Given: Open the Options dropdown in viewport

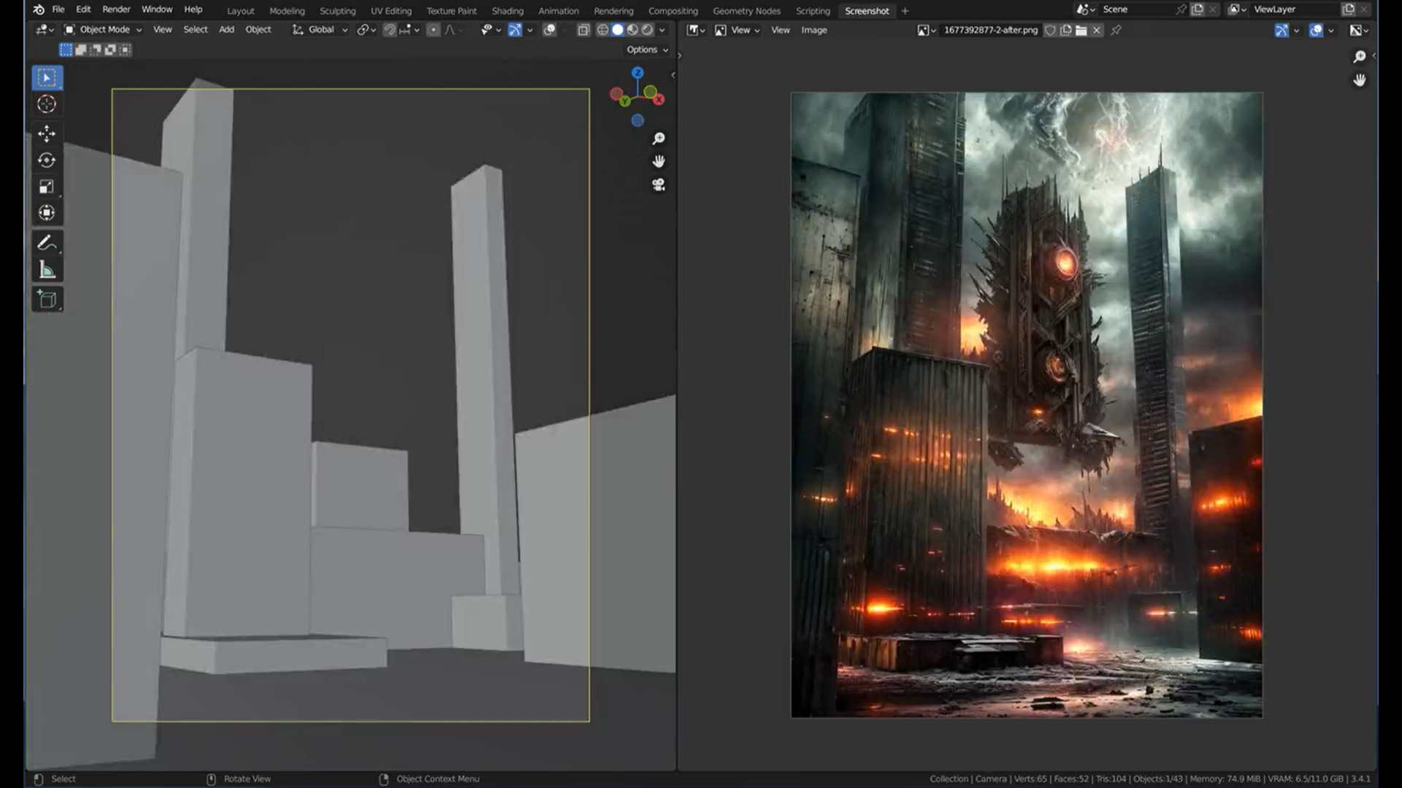Looking at the screenshot, I should 647,50.
